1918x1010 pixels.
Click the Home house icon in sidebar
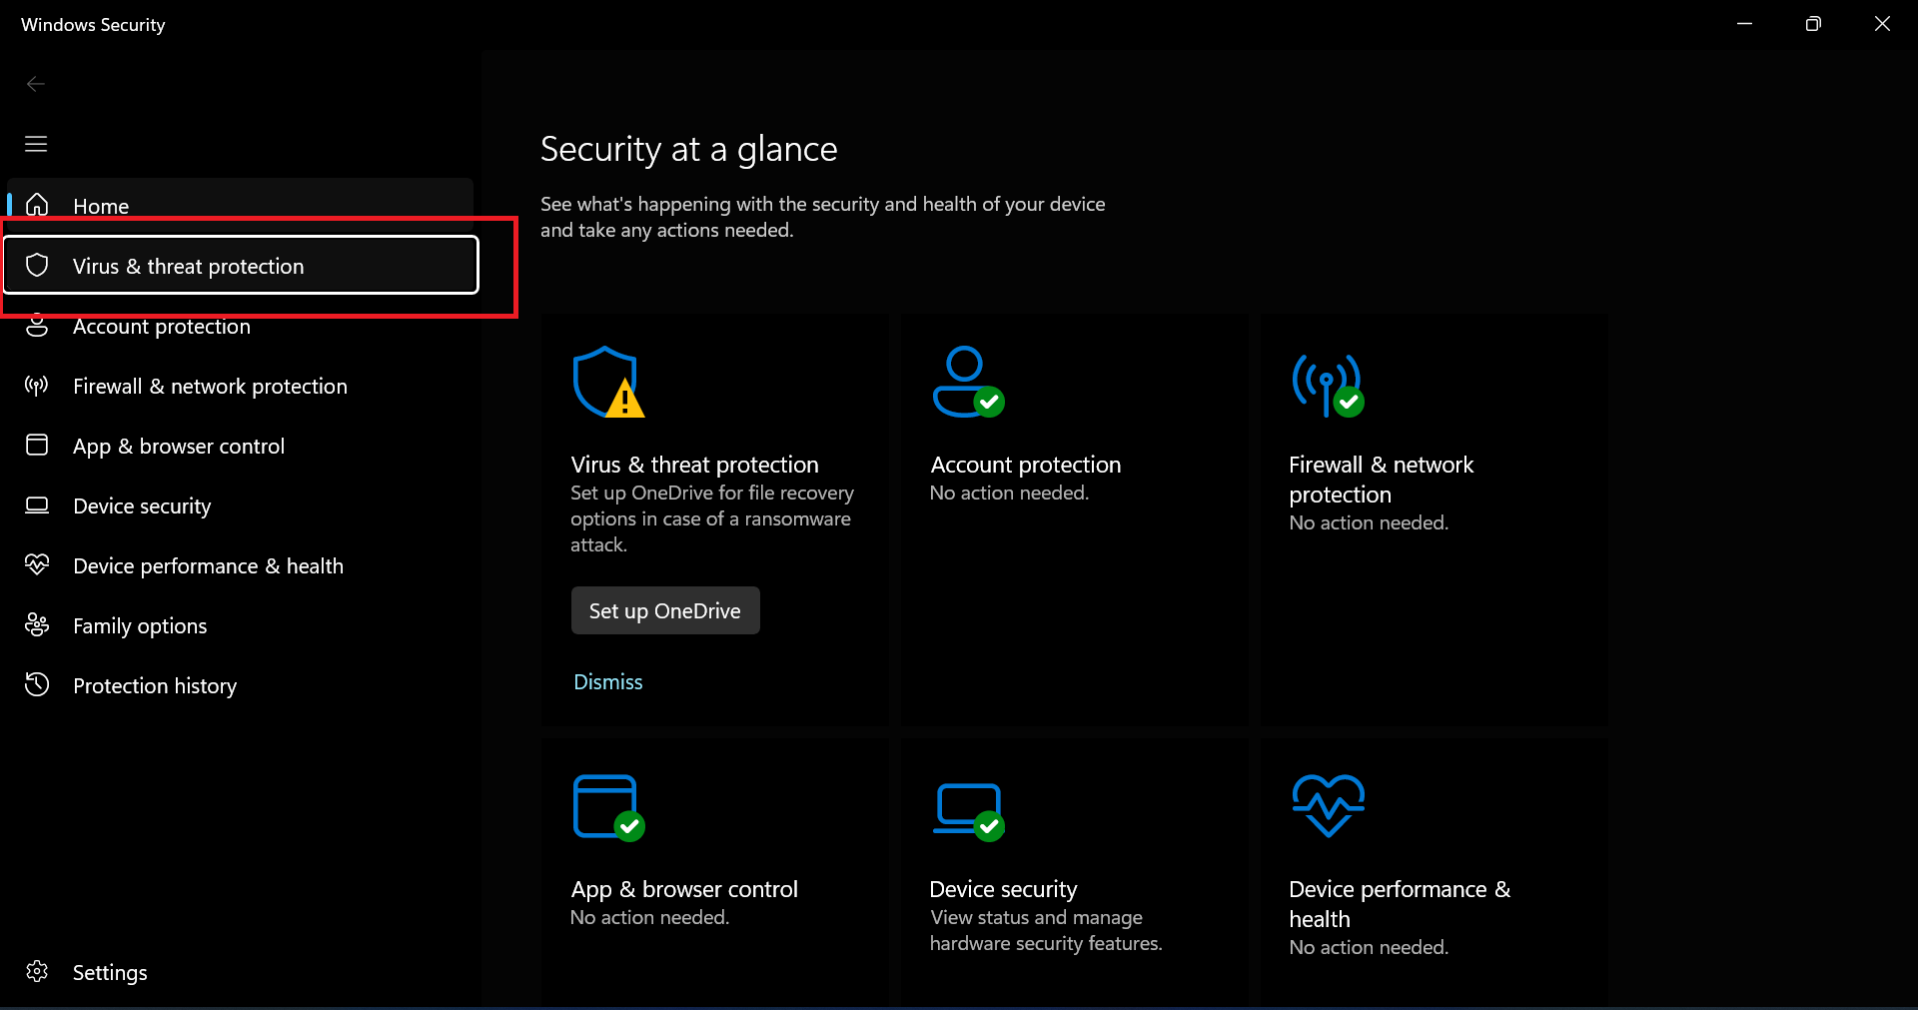point(37,205)
